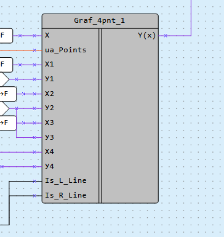
Task: Select the Y3 input port
Action: click(49, 137)
